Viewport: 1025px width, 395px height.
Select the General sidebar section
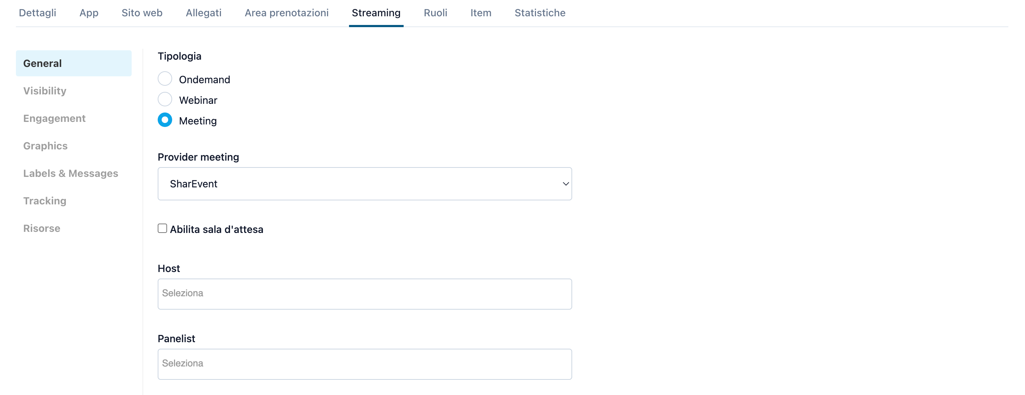click(x=74, y=63)
